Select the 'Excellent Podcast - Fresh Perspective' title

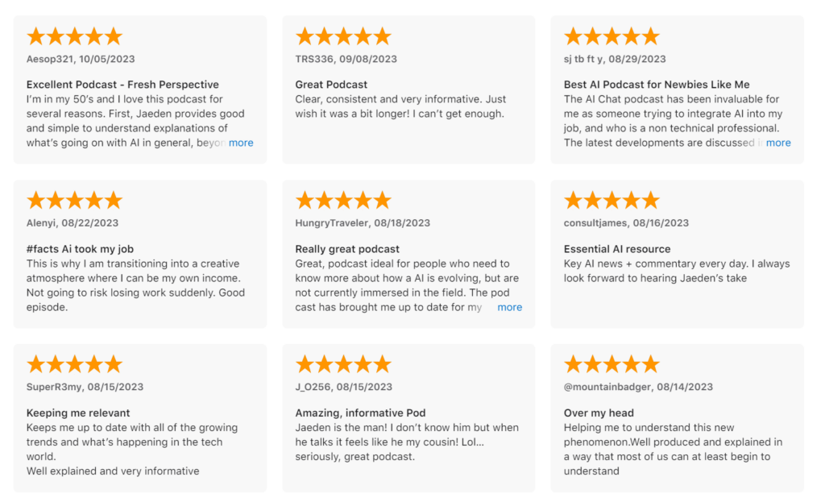pyautogui.click(x=122, y=85)
